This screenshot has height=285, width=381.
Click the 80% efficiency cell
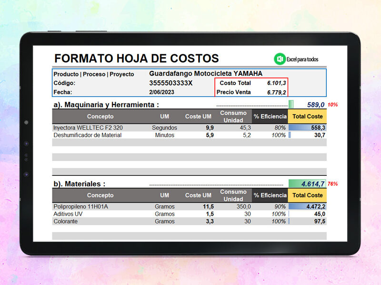click(x=280, y=128)
